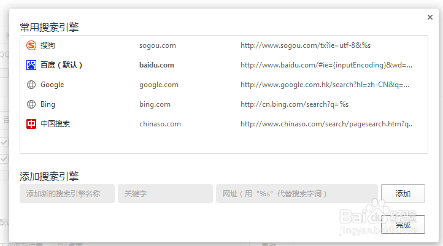Click the Baidu paw icon
This screenshot has width=443, height=246.
31,65
